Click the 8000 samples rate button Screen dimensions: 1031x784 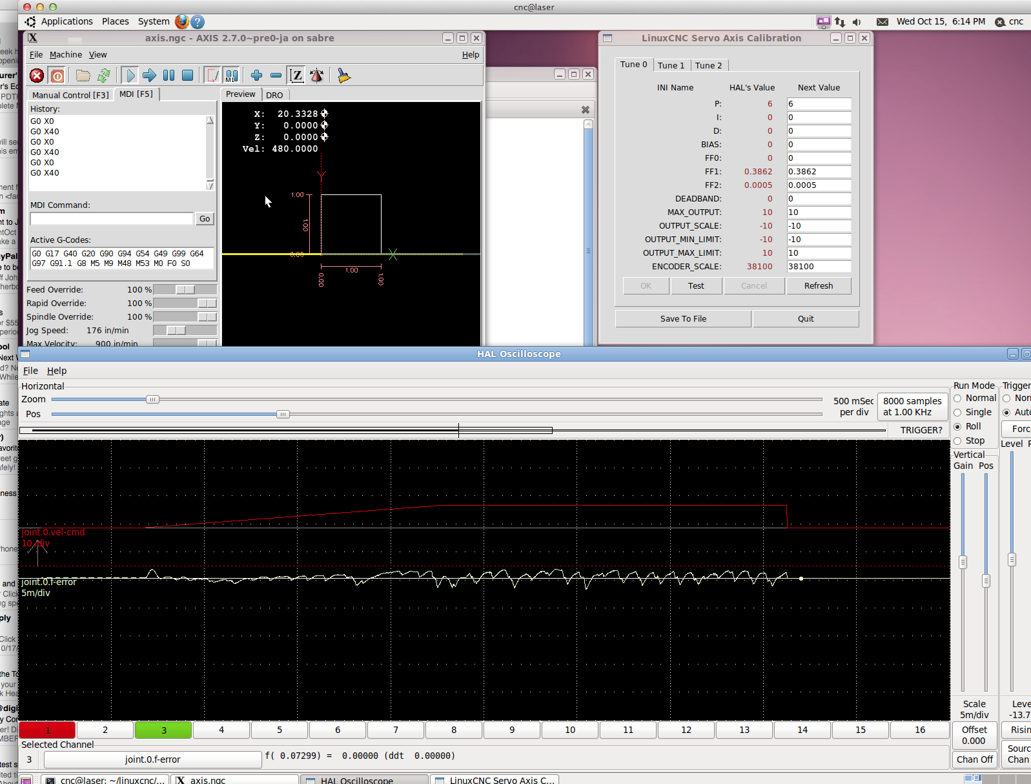pyautogui.click(x=912, y=407)
